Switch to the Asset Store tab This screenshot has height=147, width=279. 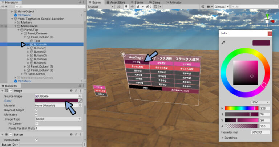[x=116, y=2]
